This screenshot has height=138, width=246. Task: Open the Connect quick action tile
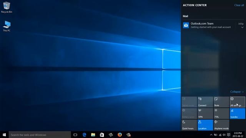205,102
